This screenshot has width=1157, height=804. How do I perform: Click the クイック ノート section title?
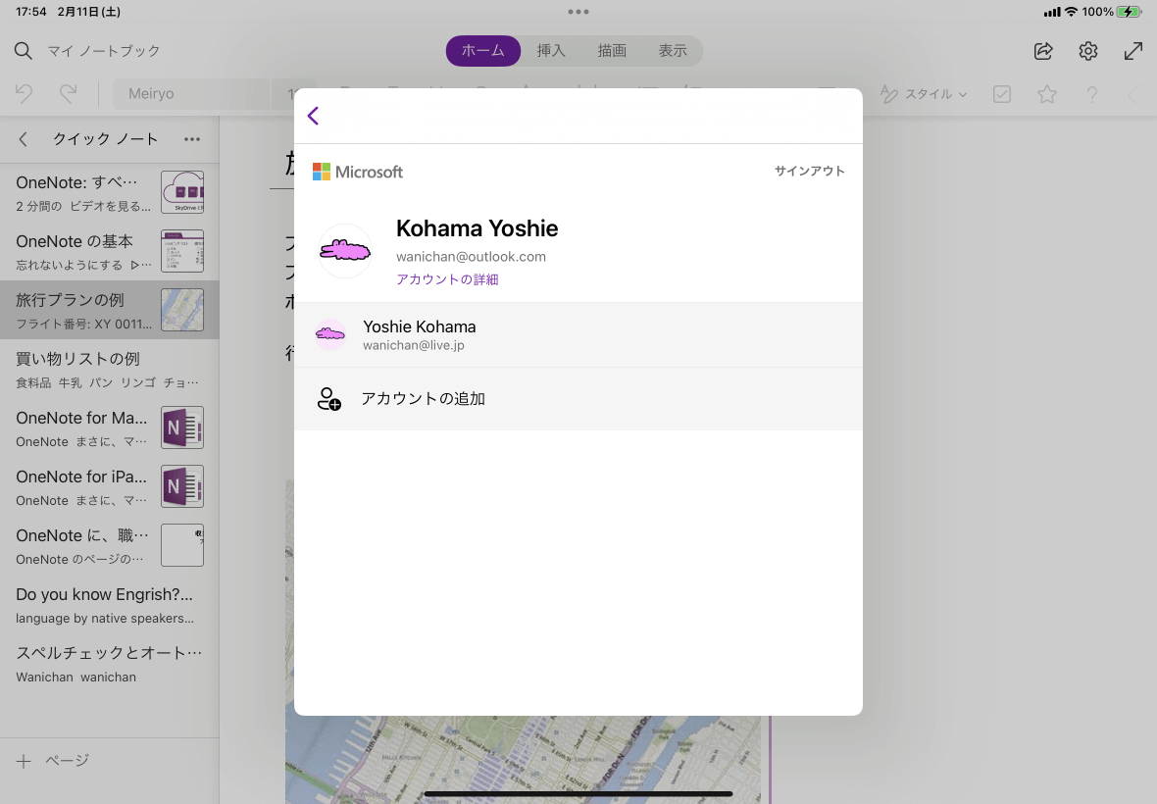click(x=106, y=139)
